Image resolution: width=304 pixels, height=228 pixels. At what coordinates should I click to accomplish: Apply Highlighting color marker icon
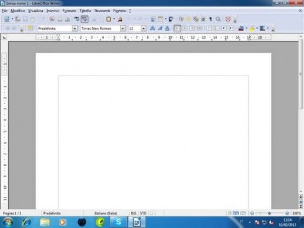pyautogui.click(x=252, y=29)
